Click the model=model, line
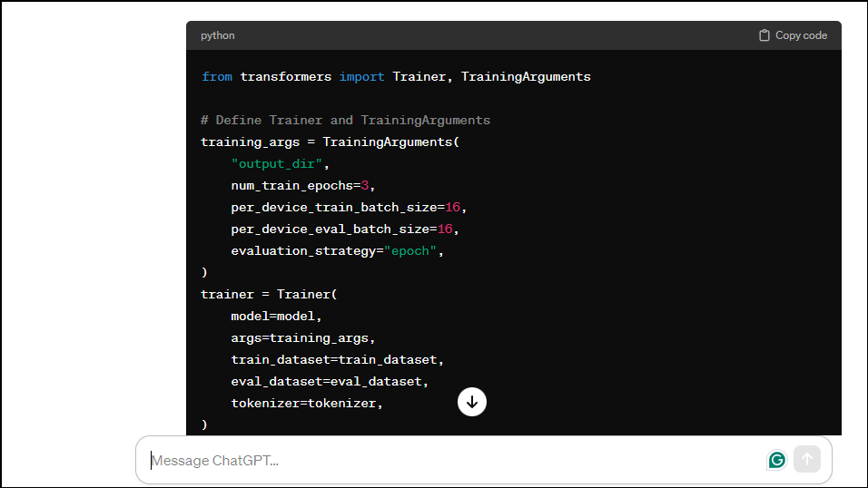 click(x=276, y=317)
